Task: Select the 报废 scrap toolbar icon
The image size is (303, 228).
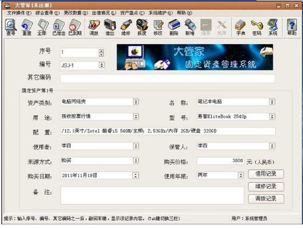Action: [x=142, y=27]
